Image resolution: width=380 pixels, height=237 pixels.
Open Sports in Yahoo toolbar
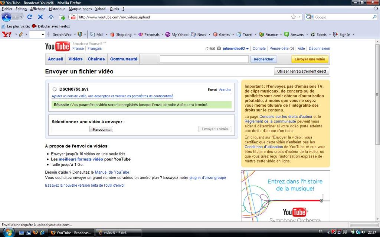tap(319, 34)
